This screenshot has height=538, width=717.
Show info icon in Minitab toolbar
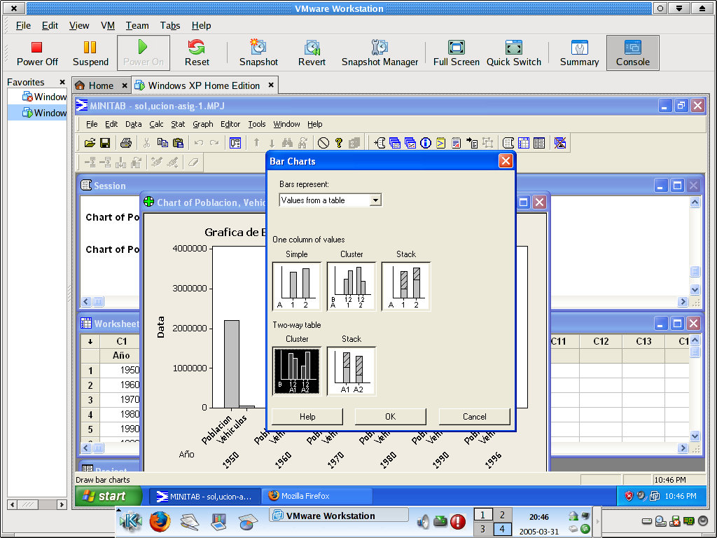[425, 143]
